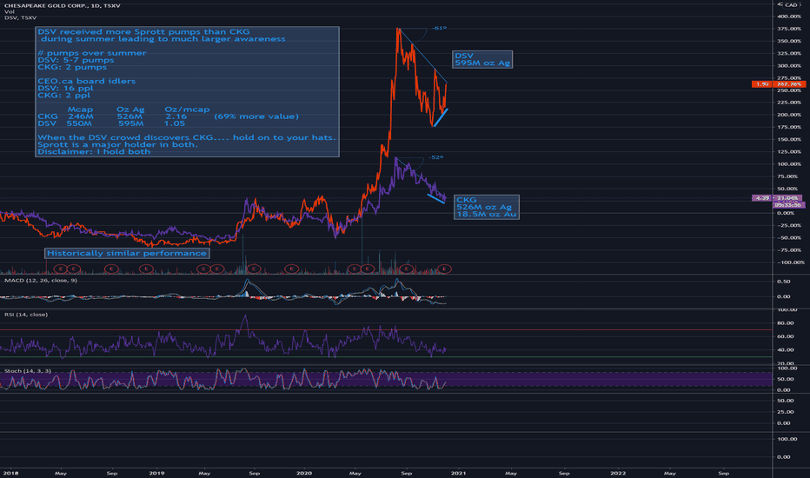
Task: Click the 2020 label on time axis
Action: coord(304,473)
